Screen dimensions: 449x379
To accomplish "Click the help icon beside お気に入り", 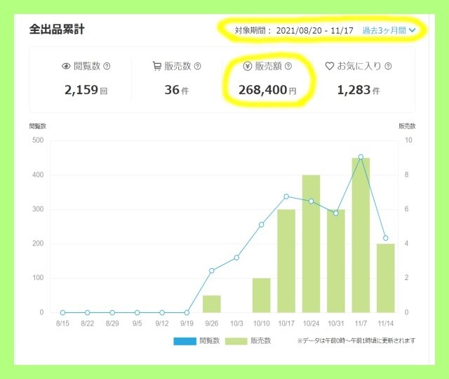I will pyautogui.click(x=388, y=66).
